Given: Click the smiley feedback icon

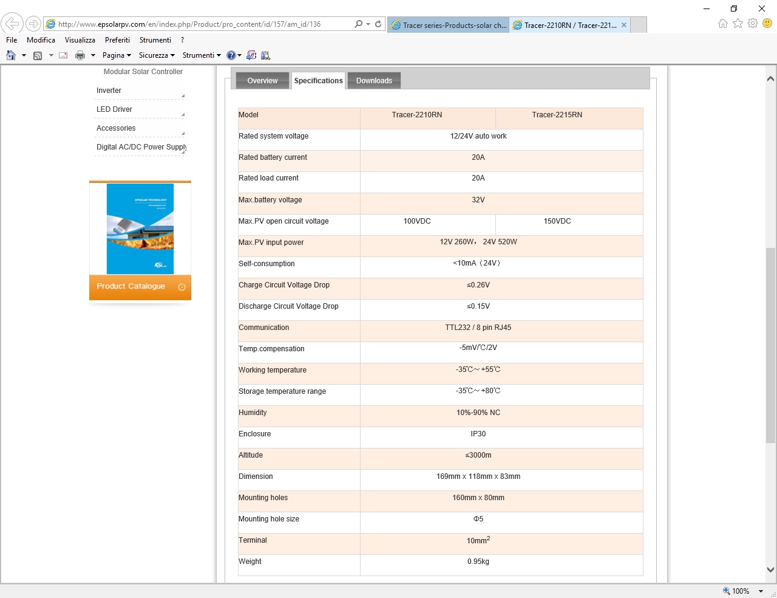Looking at the screenshot, I should click(x=767, y=23).
